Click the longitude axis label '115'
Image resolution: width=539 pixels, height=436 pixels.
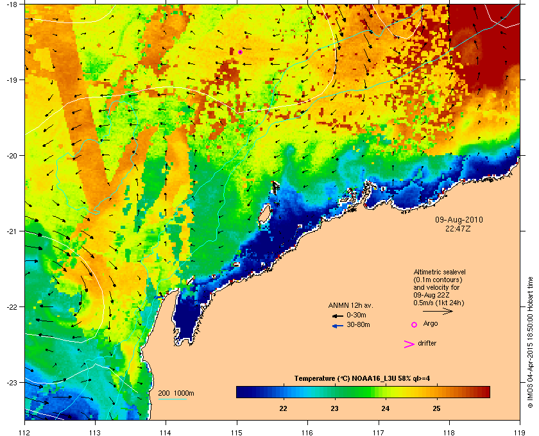[237, 432]
